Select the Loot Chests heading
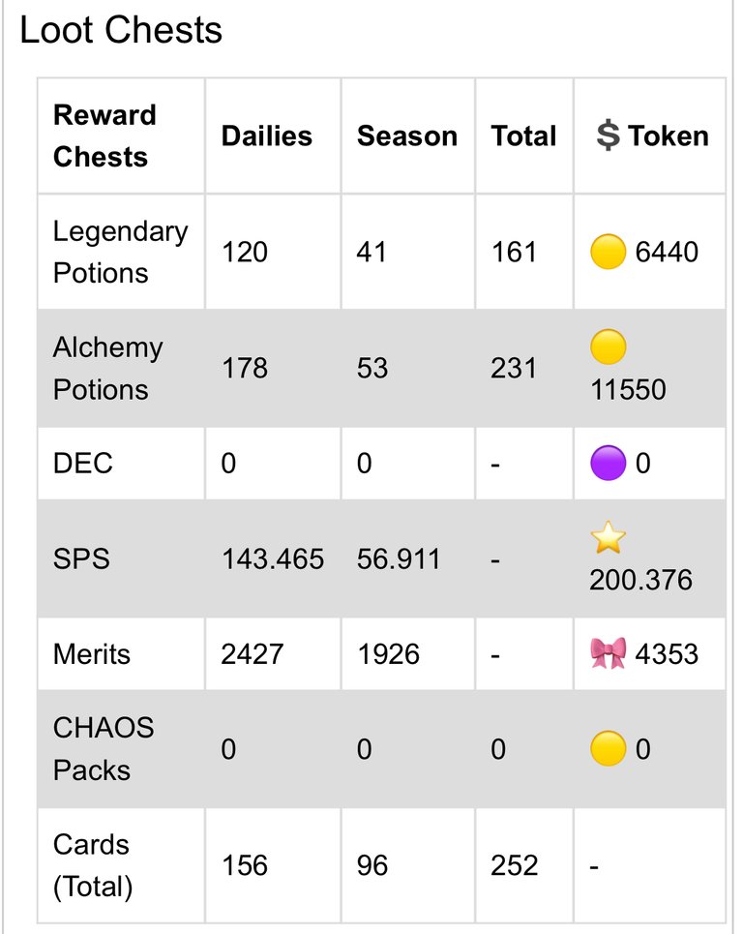Screen dimensions: 743x934 [121, 30]
